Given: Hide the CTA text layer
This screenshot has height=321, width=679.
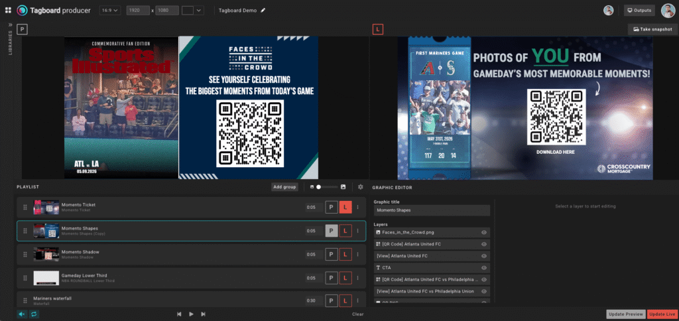Looking at the screenshot, I should coord(484,268).
